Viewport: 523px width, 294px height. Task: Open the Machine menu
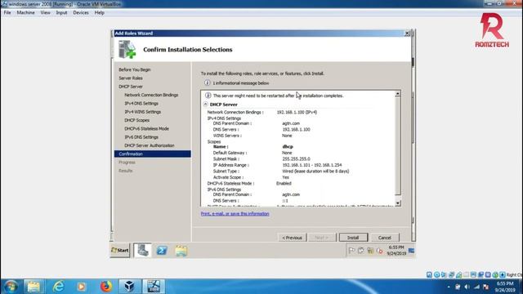point(25,13)
